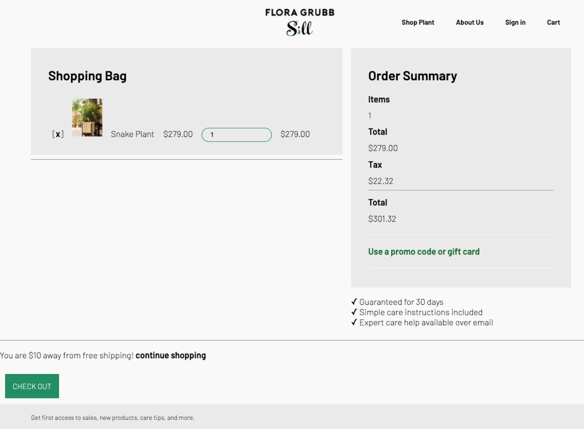Image resolution: width=584 pixels, height=429 pixels.
Task: Click the Order Summary heading
Action: click(x=412, y=76)
